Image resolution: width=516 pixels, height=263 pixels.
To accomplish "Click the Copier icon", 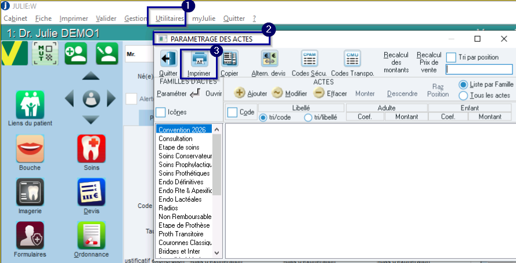I will click(229, 59).
